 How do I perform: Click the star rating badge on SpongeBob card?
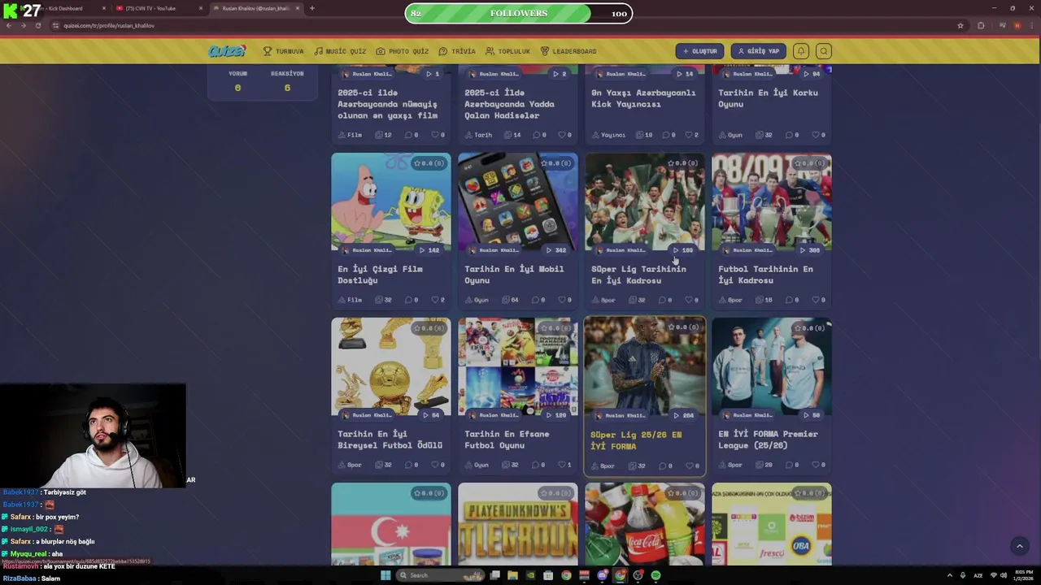tap(429, 163)
